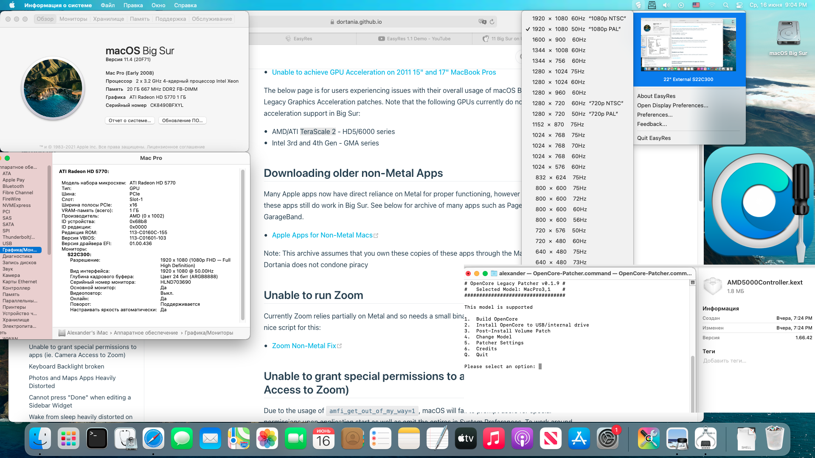Launch FaceTime from the Dock
Image resolution: width=815 pixels, height=458 pixels.
(296, 439)
